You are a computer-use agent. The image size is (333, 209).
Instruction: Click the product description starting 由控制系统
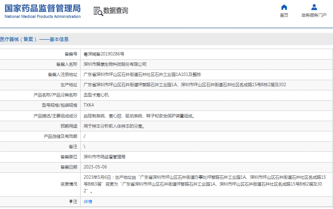pos(139,116)
